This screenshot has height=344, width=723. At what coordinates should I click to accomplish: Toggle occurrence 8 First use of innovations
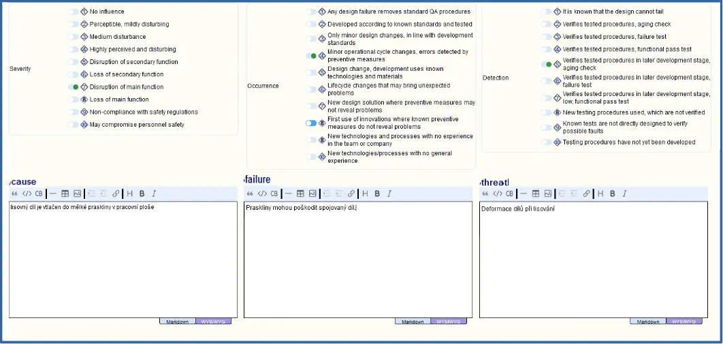(x=311, y=123)
